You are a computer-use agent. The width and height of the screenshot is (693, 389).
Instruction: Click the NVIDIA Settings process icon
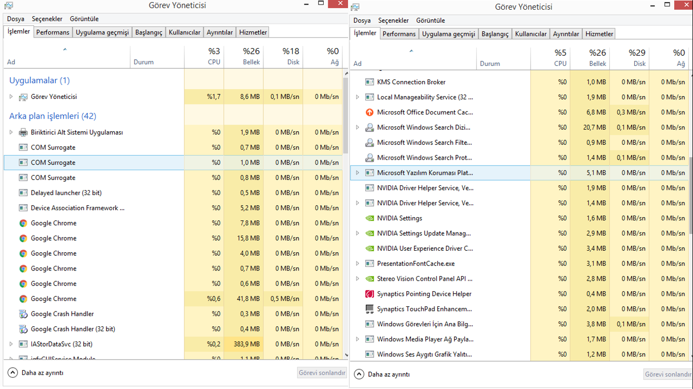click(x=369, y=218)
